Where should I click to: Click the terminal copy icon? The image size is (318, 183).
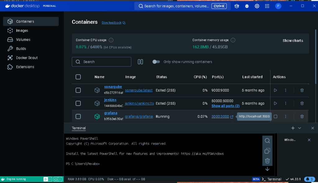tap(267, 151)
